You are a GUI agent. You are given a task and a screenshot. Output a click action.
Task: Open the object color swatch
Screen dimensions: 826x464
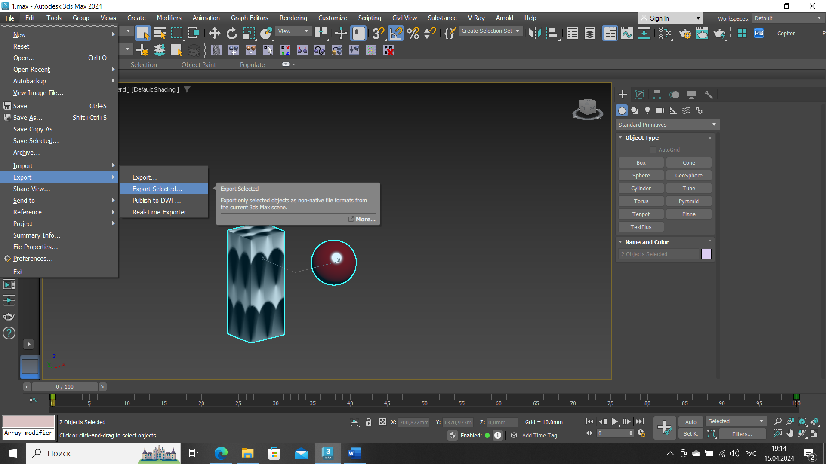tap(706, 254)
